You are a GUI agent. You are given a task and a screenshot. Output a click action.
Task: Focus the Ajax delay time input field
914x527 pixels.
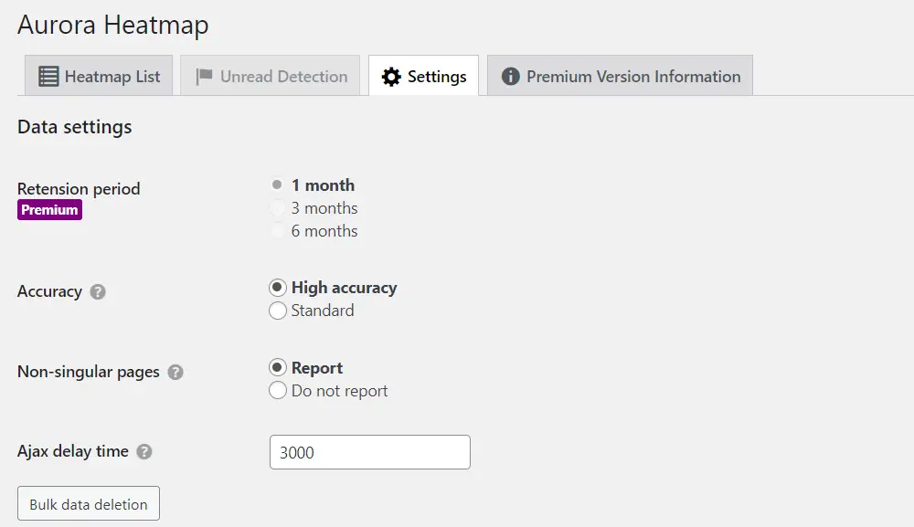tap(369, 452)
